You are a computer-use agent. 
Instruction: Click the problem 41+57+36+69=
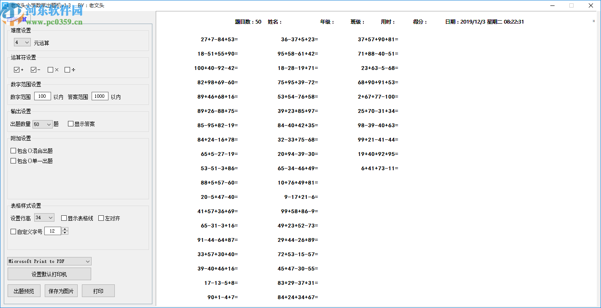pos(218,212)
